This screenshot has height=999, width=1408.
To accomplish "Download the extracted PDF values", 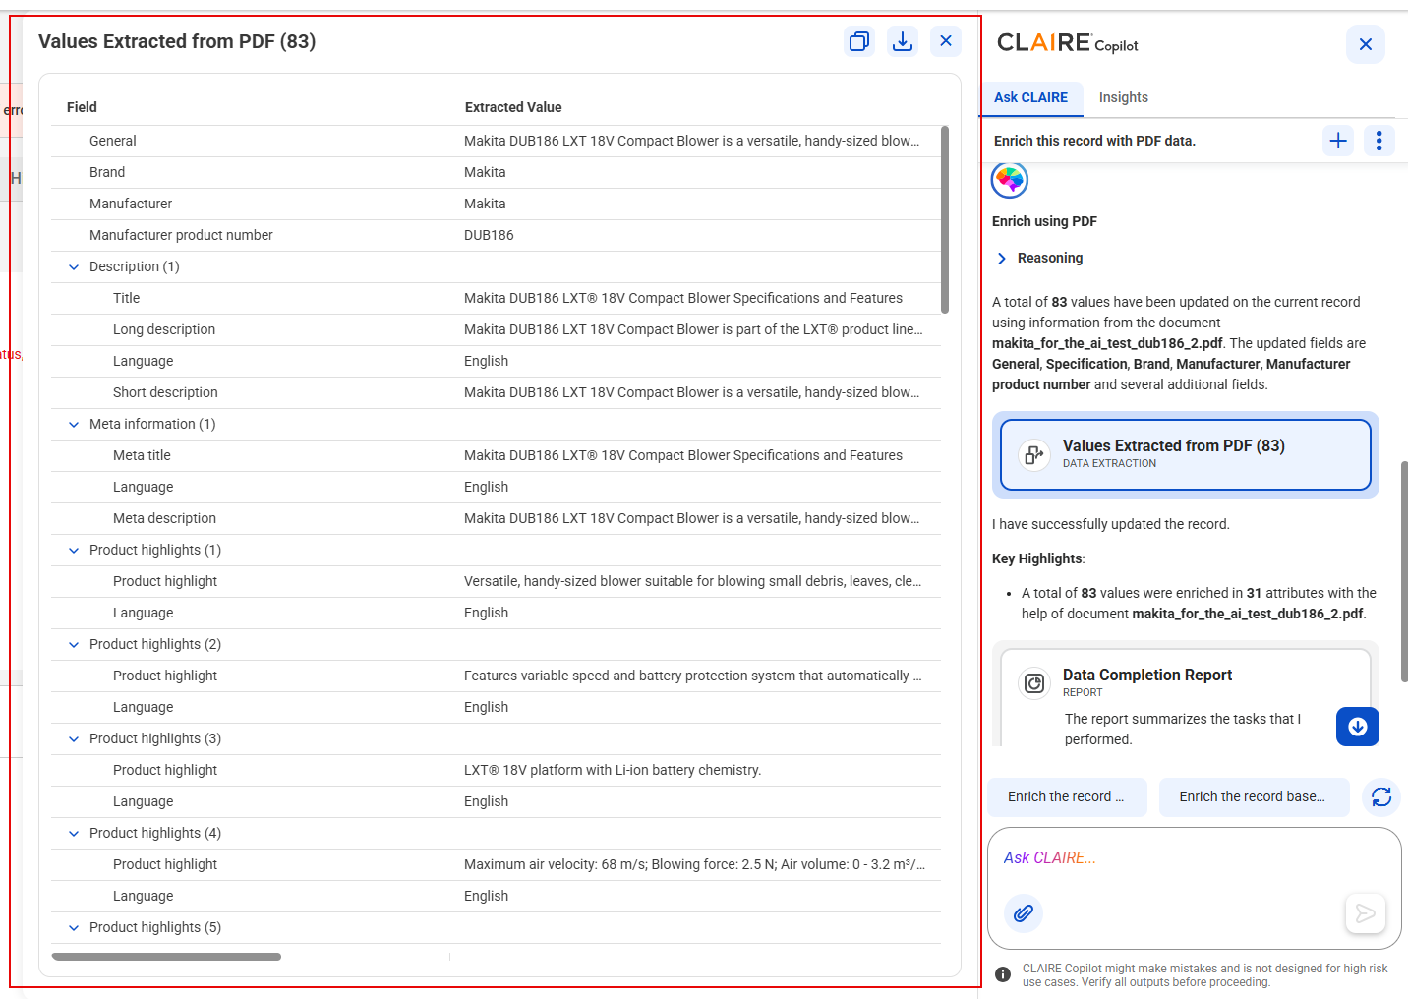I will tap(903, 41).
